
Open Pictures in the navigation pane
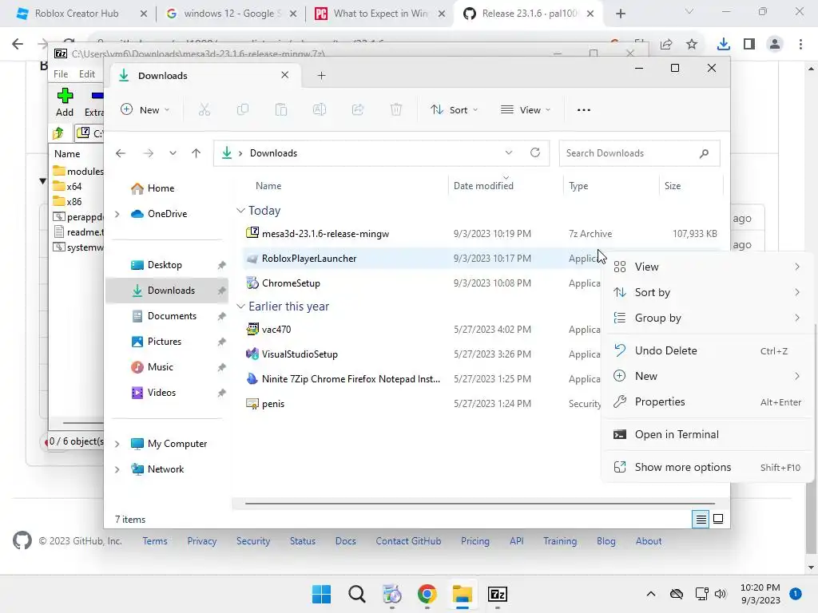[165, 342]
